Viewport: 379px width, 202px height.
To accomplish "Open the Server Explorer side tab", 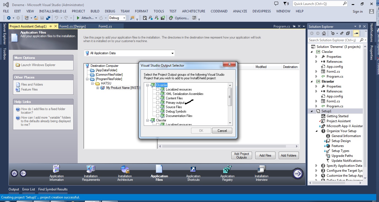I will point(4,34).
